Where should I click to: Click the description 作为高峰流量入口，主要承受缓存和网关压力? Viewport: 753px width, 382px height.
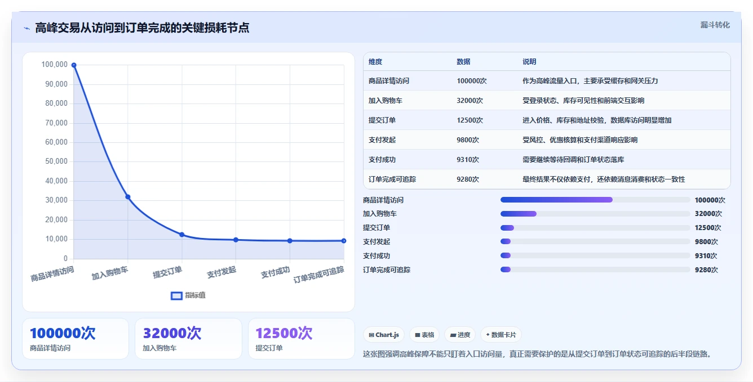click(590, 81)
